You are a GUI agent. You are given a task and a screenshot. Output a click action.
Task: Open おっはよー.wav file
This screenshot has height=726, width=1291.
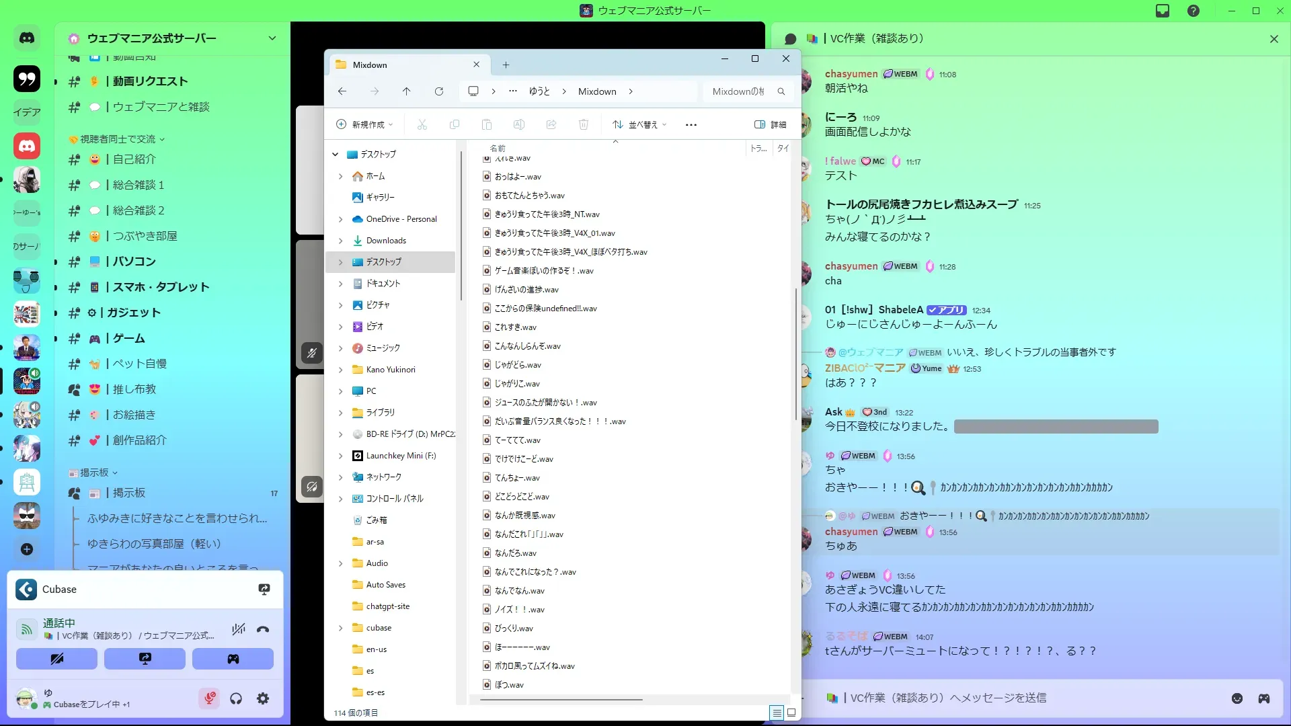tap(518, 177)
